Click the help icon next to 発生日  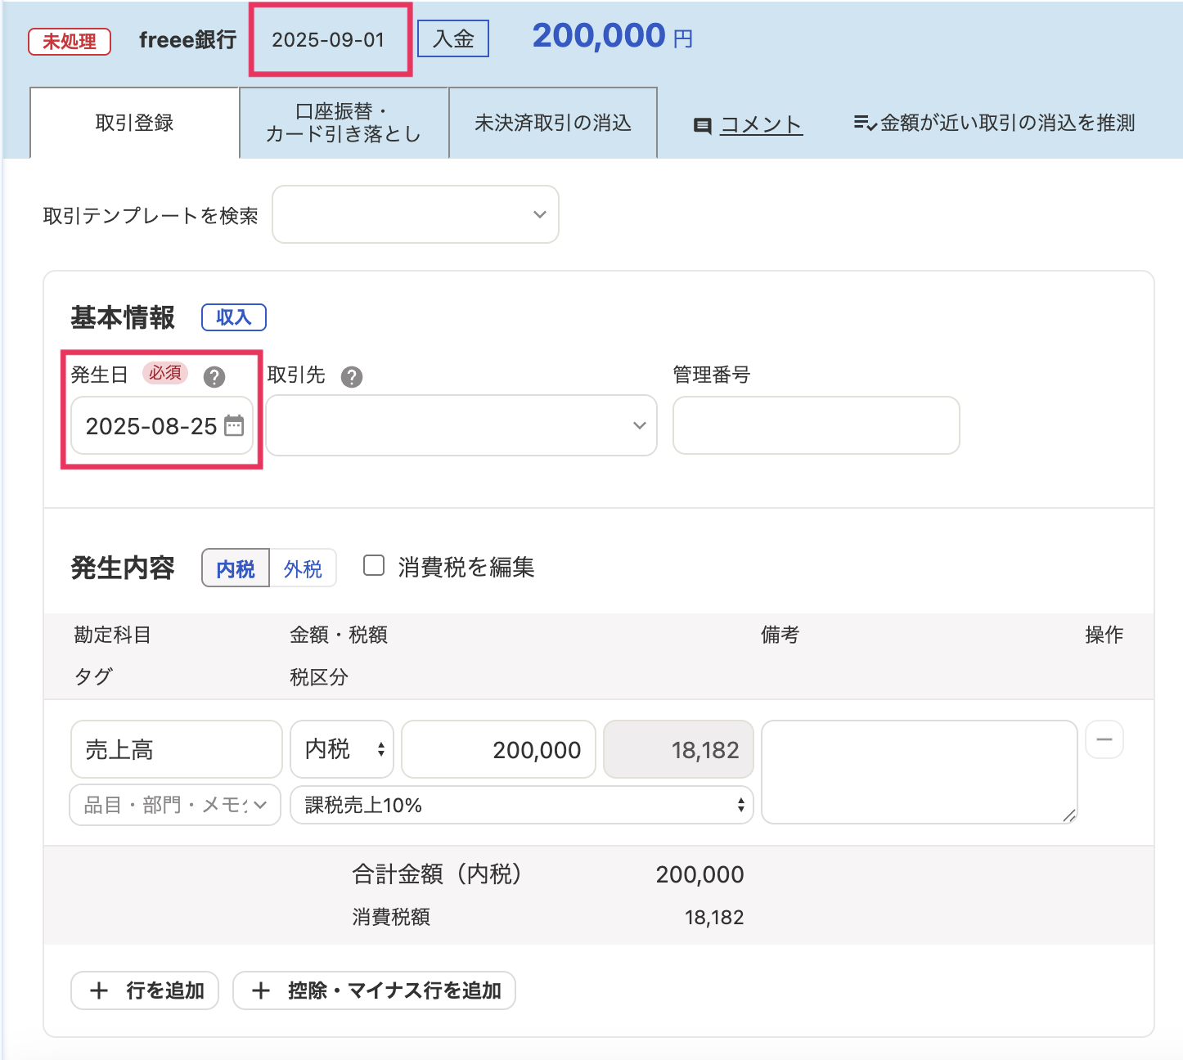pos(214,377)
